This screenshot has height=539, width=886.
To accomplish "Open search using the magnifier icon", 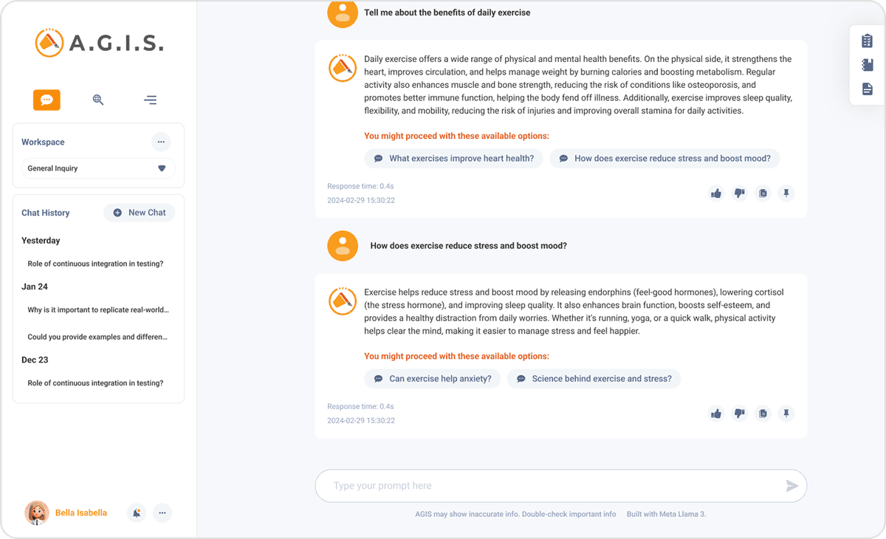I will 98,100.
